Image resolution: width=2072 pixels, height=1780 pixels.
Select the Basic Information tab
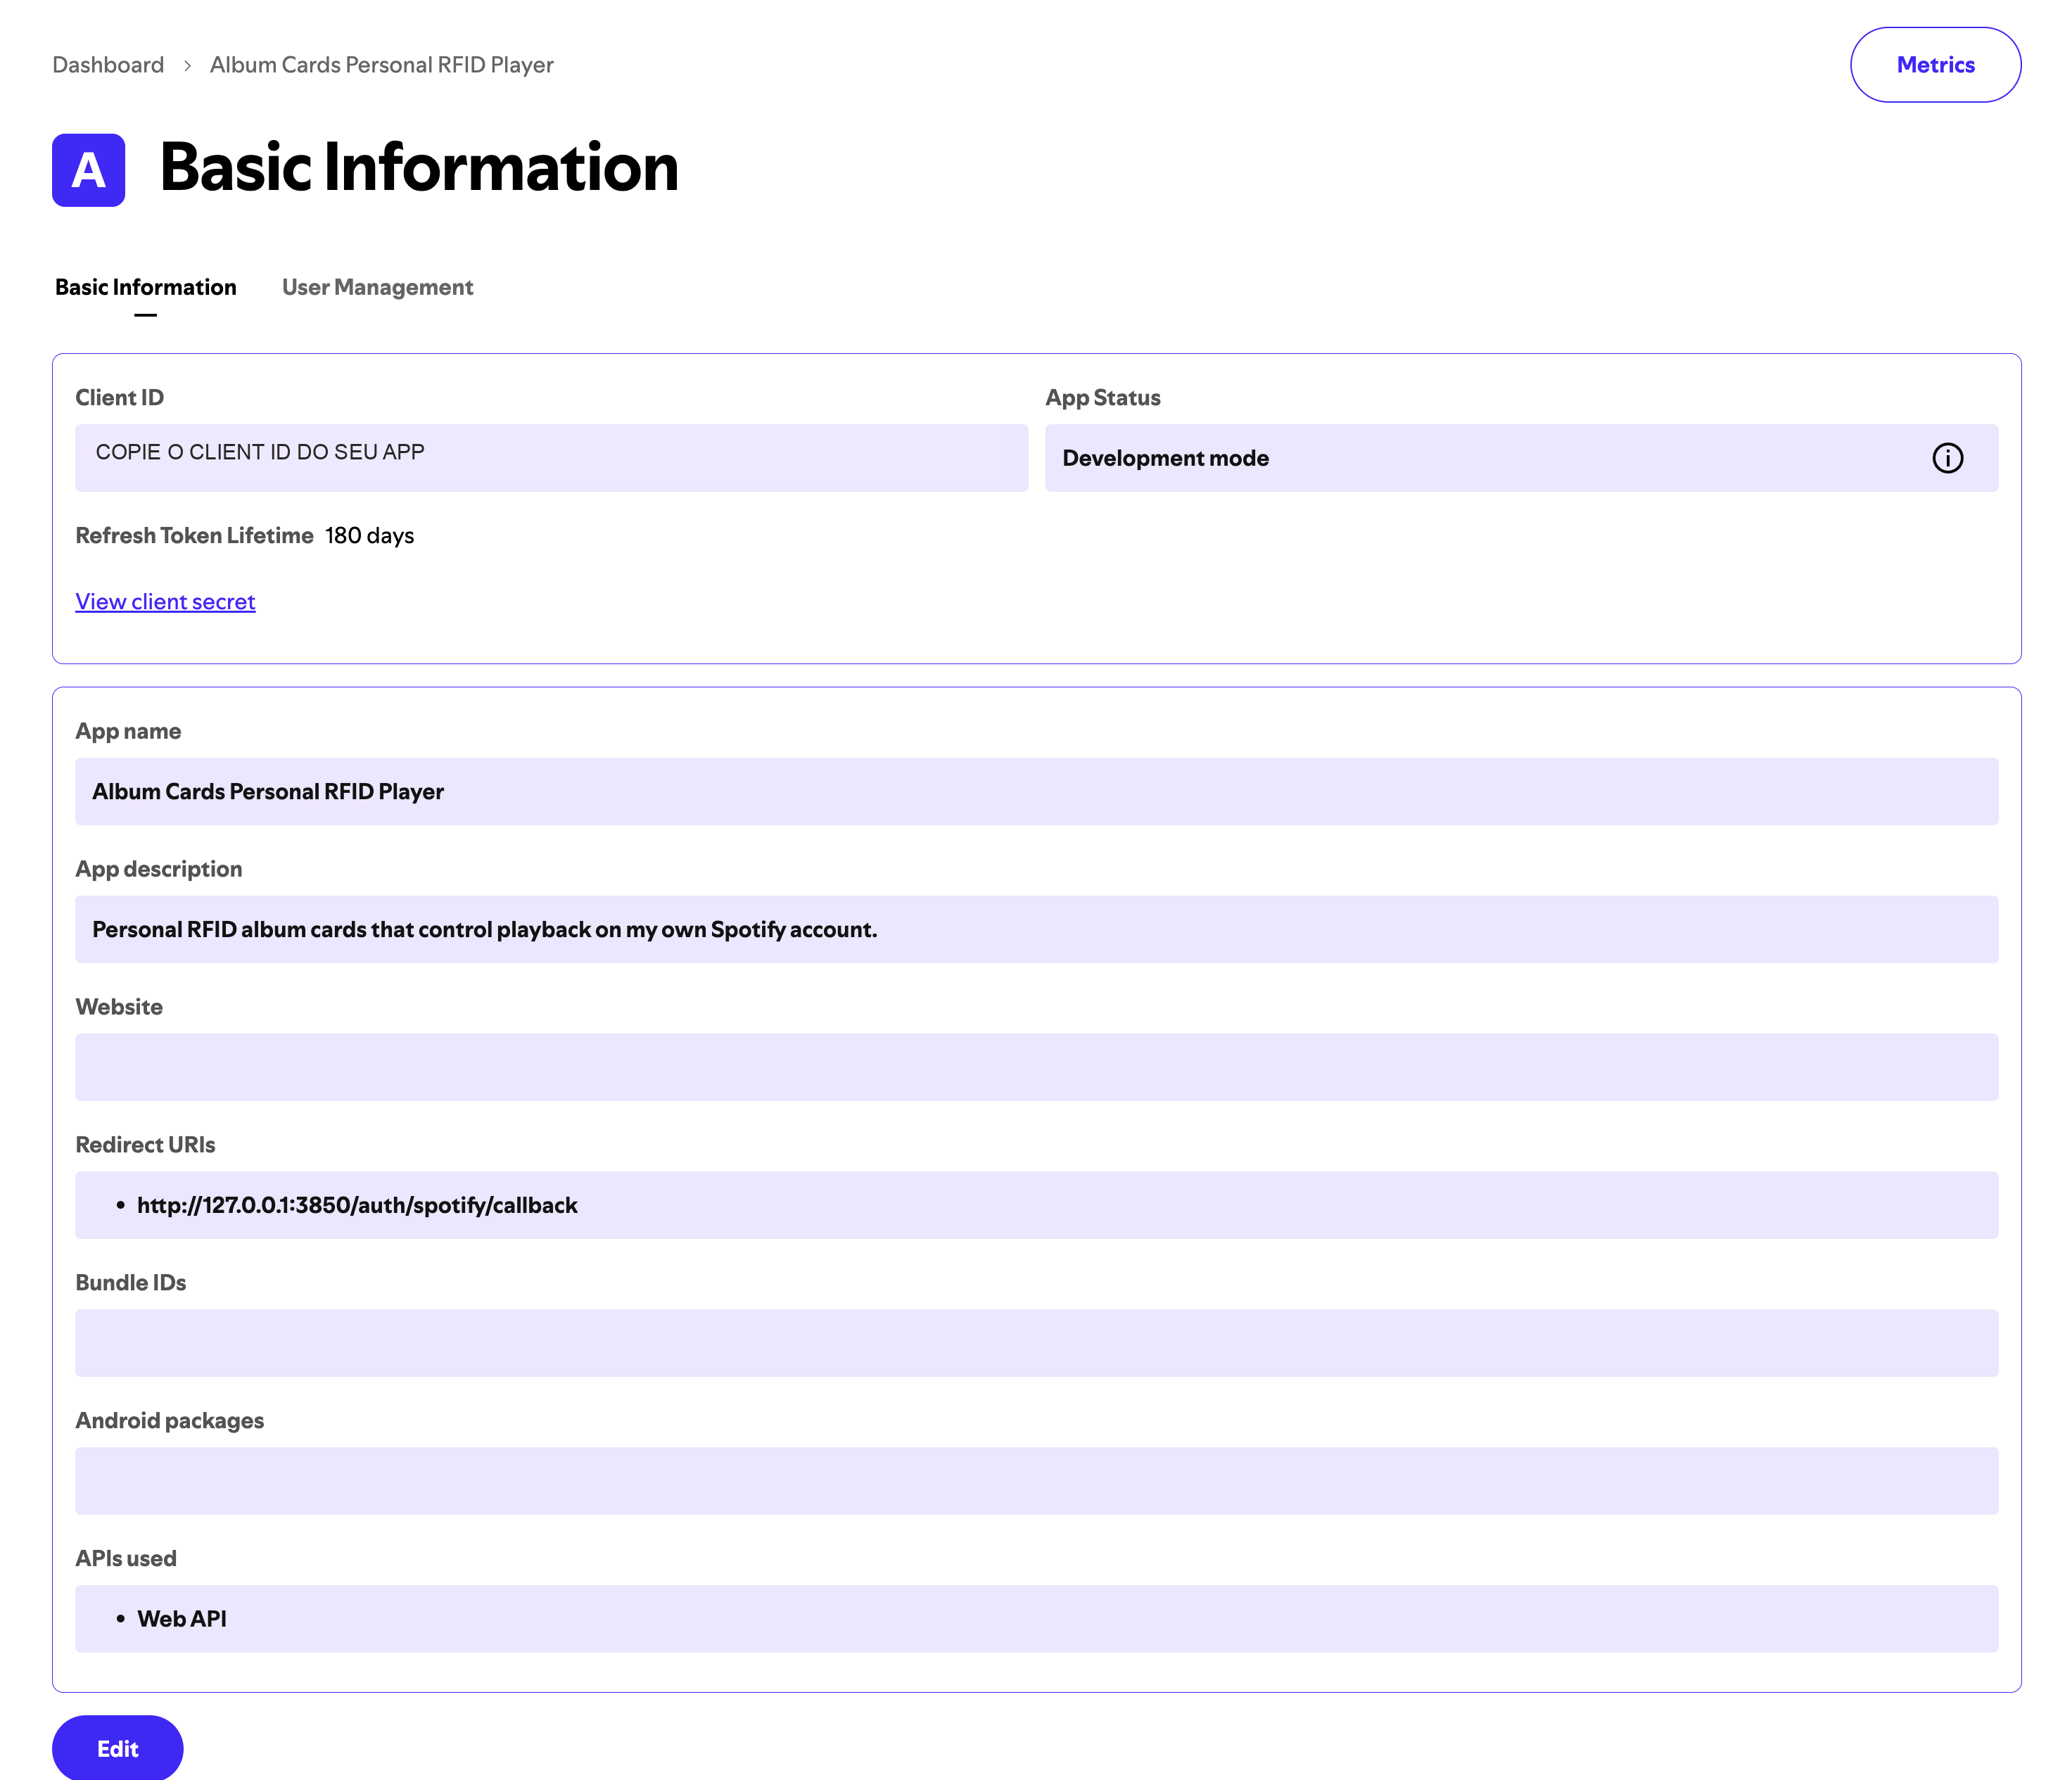(146, 287)
